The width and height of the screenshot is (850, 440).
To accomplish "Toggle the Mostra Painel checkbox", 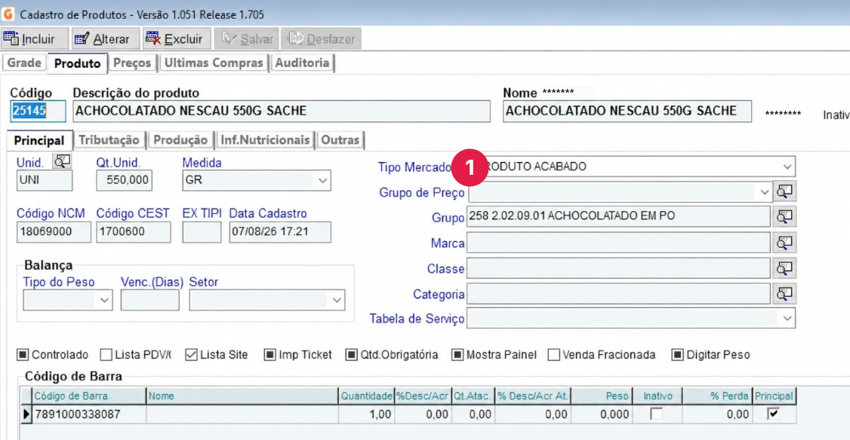I will coord(457,355).
